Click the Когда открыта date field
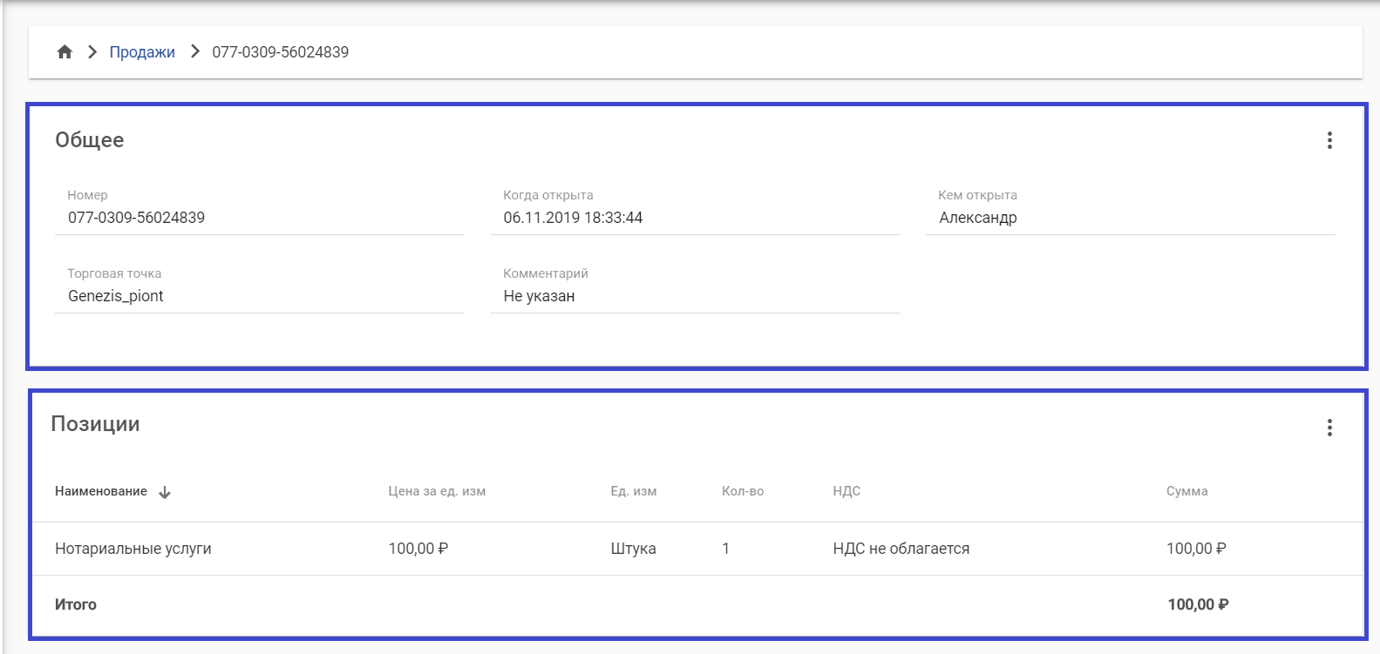The width and height of the screenshot is (1380, 654). coord(573,218)
